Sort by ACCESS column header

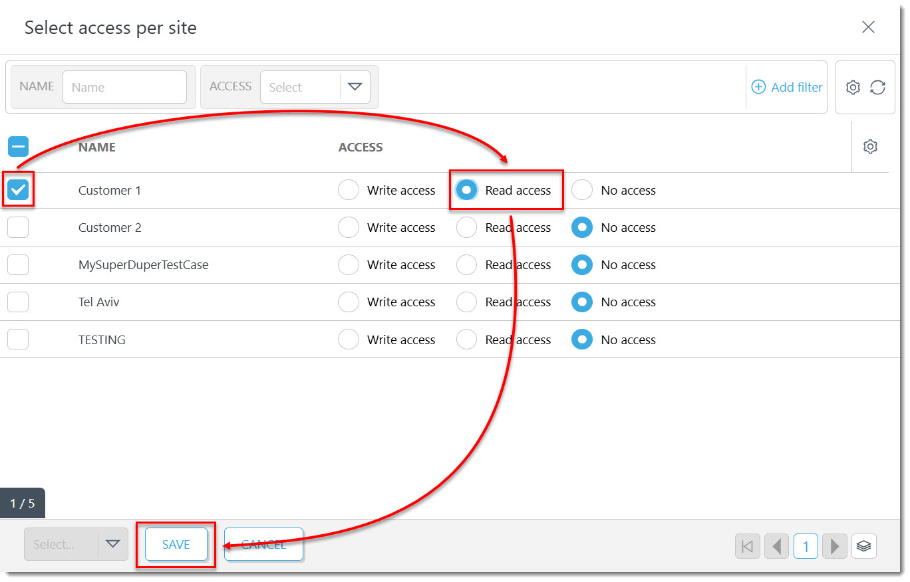pos(361,147)
